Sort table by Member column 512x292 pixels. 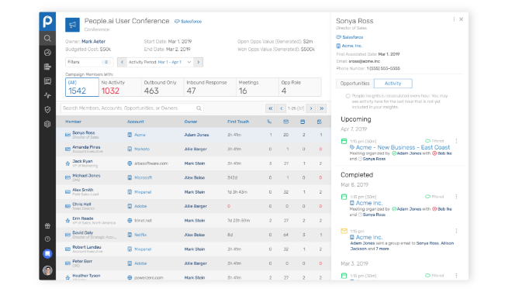(x=73, y=122)
